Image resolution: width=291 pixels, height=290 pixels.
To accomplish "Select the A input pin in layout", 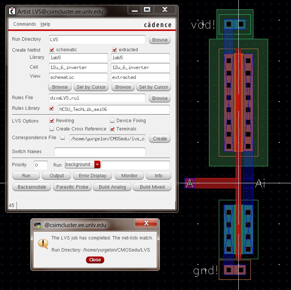I will (189, 183).
